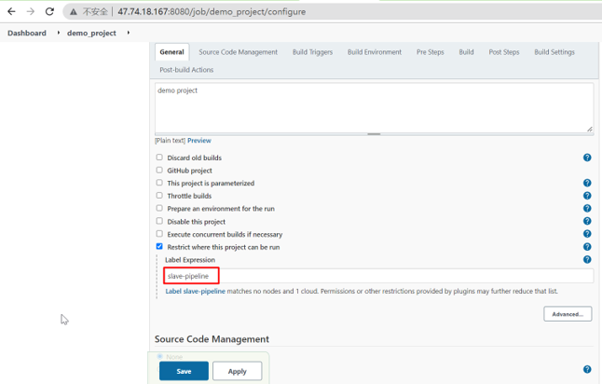The width and height of the screenshot is (602, 384).
Task: Click the Save button
Action: point(184,371)
